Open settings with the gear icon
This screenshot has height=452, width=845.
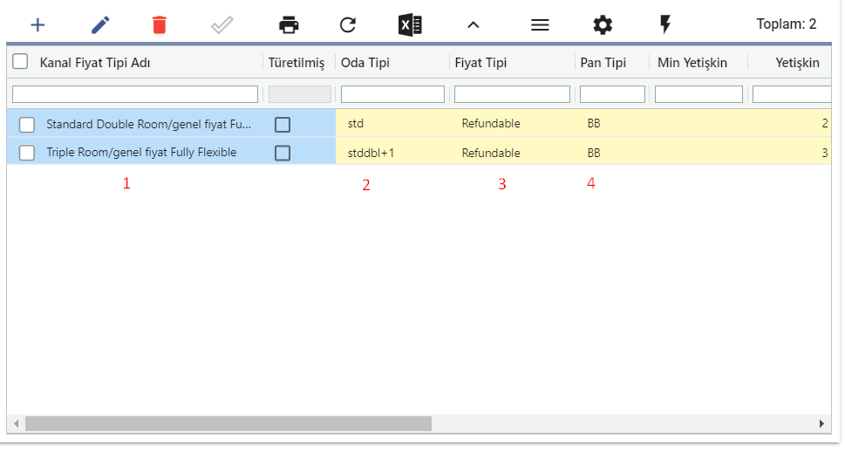pyautogui.click(x=603, y=24)
